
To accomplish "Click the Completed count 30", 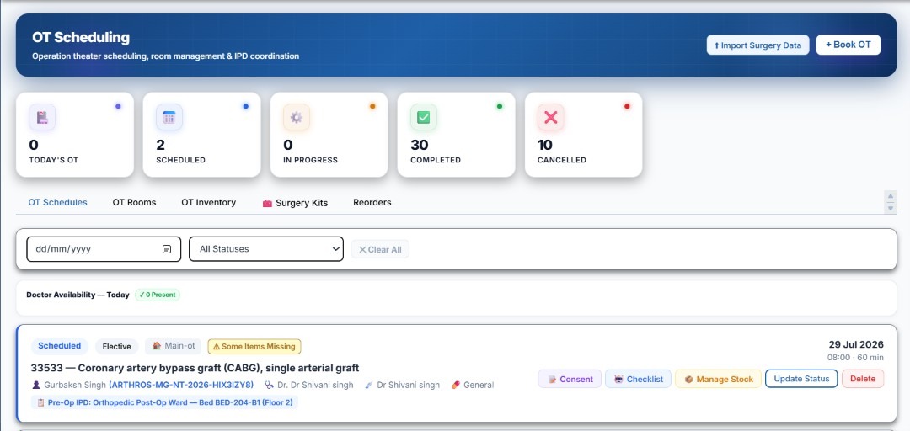I will (x=420, y=145).
